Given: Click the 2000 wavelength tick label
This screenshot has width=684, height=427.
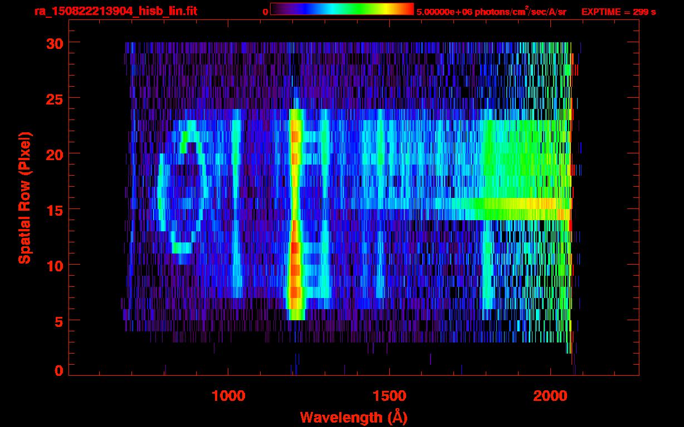Looking at the screenshot, I should [551, 396].
